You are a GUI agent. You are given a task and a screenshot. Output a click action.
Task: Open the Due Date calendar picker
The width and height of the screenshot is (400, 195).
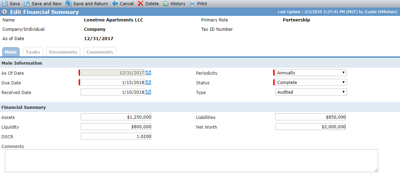pos(148,83)
